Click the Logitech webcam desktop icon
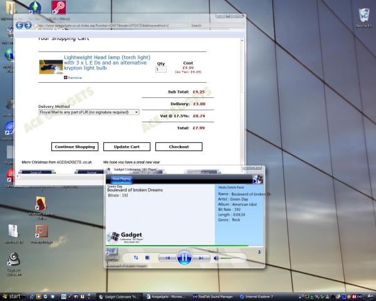The height and width of the screenshot is (301, 376). click(x=14, y=263)
